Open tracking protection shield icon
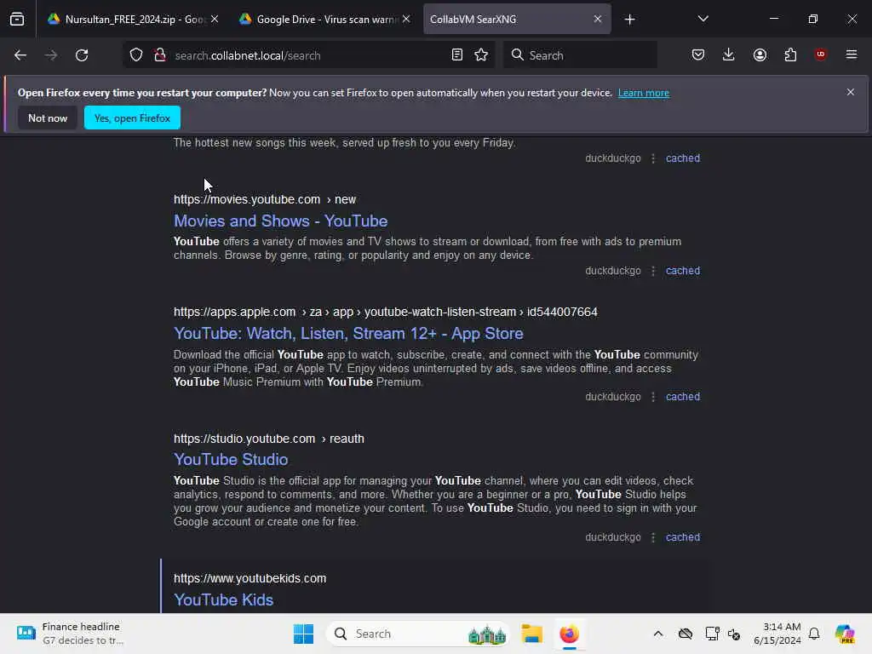The image size is (872, 654). [x=136, y=55]
